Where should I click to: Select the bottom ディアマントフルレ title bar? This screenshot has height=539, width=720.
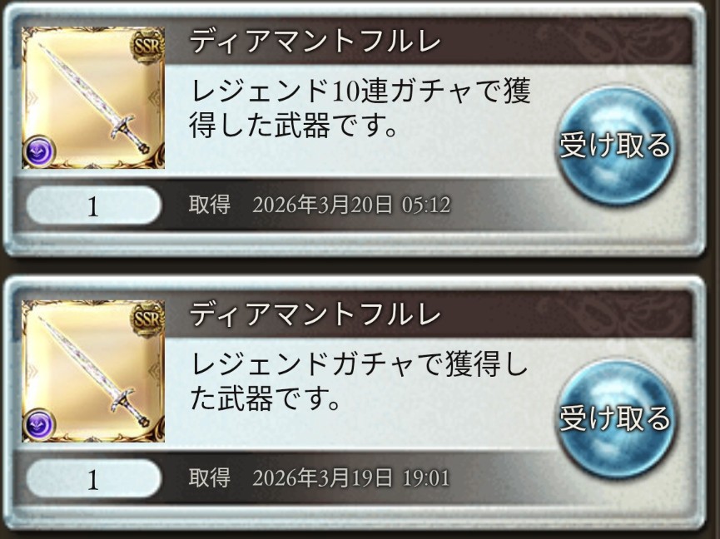coord(428,314)
